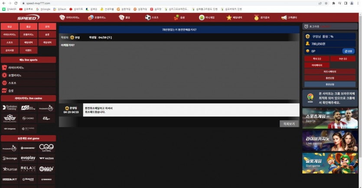Open 경기결과 with the medal icon
362x188 pixels.
pos(261,17)
